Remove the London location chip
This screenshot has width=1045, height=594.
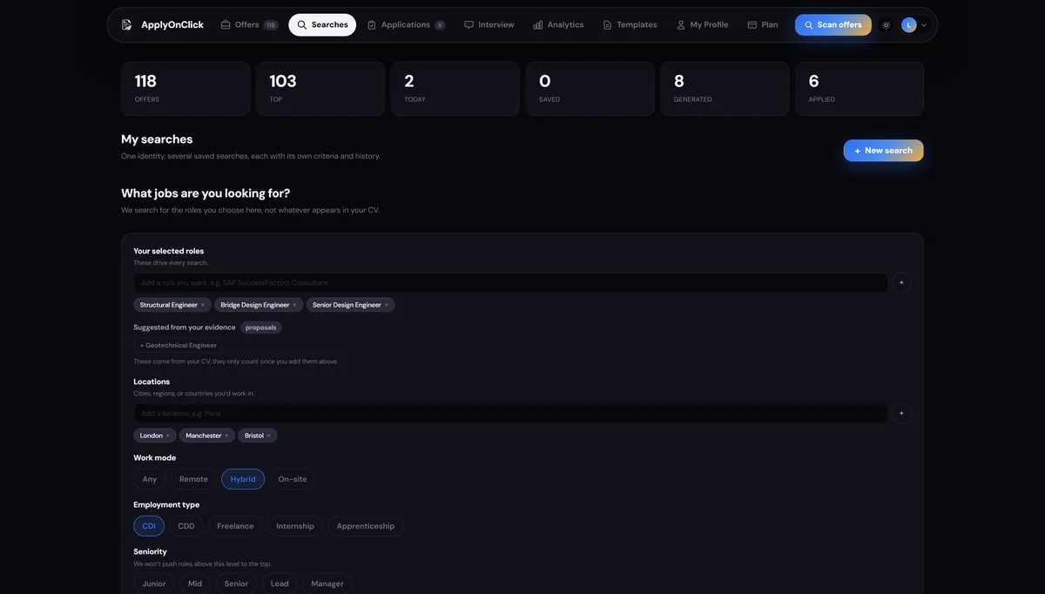(x=168, y=435)
